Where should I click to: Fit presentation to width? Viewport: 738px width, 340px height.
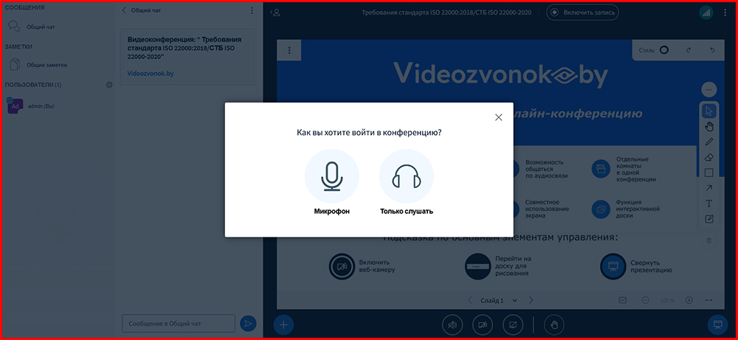[709, 300]
